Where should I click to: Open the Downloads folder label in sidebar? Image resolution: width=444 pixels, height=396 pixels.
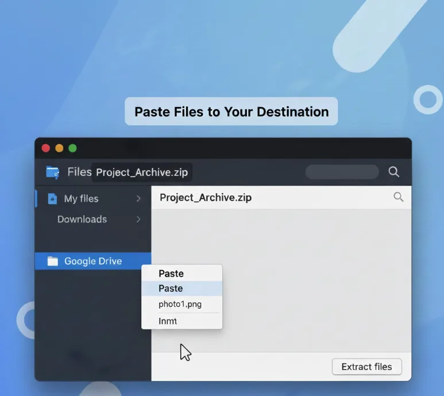82,220
